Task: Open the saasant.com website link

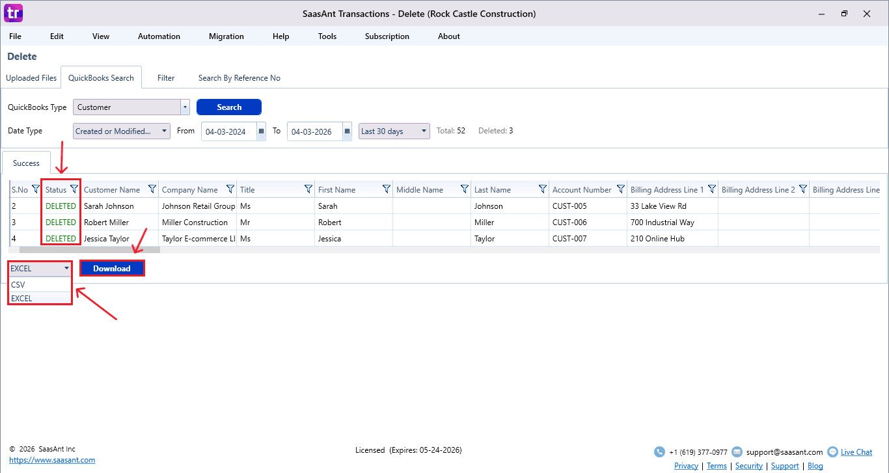Action: click(x=52, y=460)
